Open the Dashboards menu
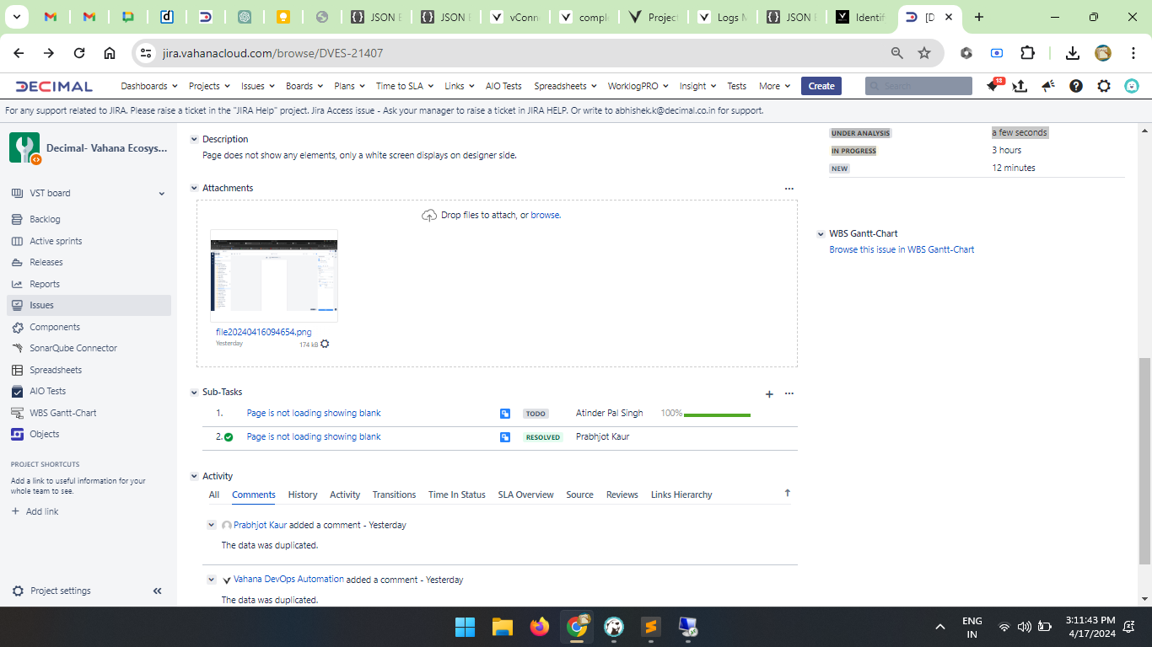This screenshot has width=1152, height=647. (x=149, y=86)
